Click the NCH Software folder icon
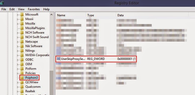The image size is (195, 95). pos(22,33)
